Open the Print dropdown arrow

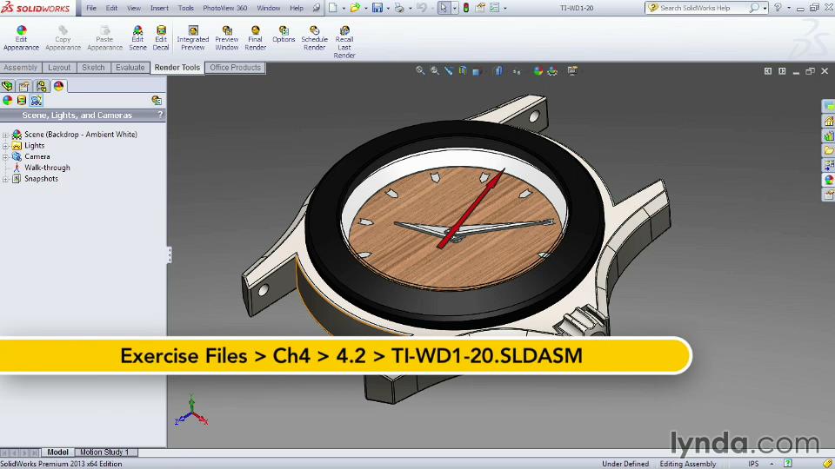pos(410,8)
